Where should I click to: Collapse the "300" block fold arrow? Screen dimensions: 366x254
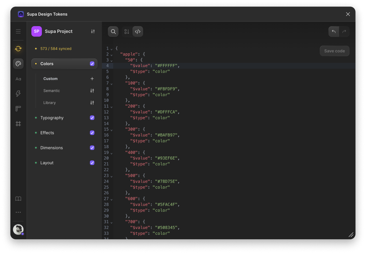click(111, 130)
